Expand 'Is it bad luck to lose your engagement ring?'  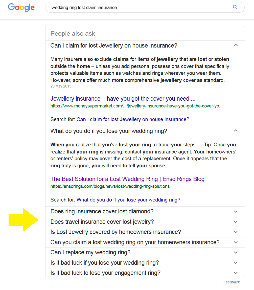pyautogui.click(x=105, y=273)
